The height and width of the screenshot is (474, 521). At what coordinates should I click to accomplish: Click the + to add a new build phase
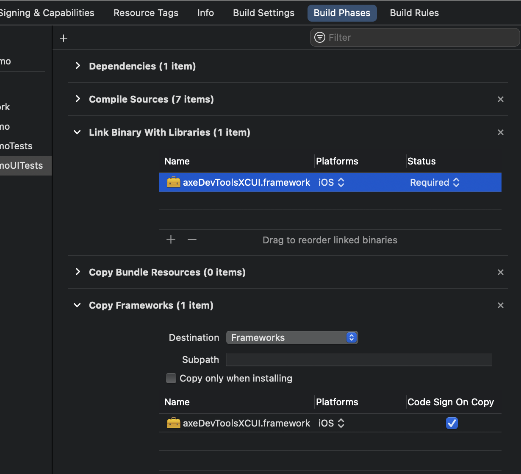pos(63,38)
